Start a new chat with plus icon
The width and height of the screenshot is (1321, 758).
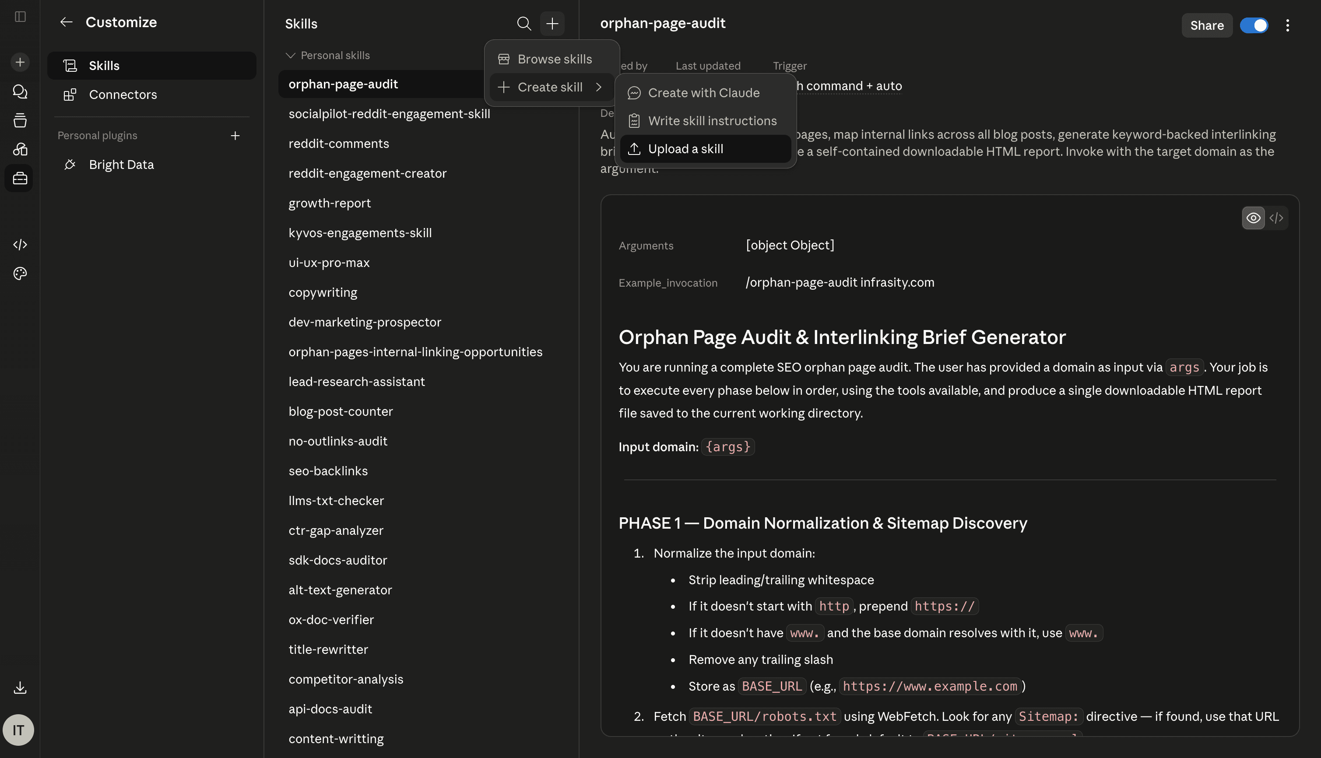[20, 62]
